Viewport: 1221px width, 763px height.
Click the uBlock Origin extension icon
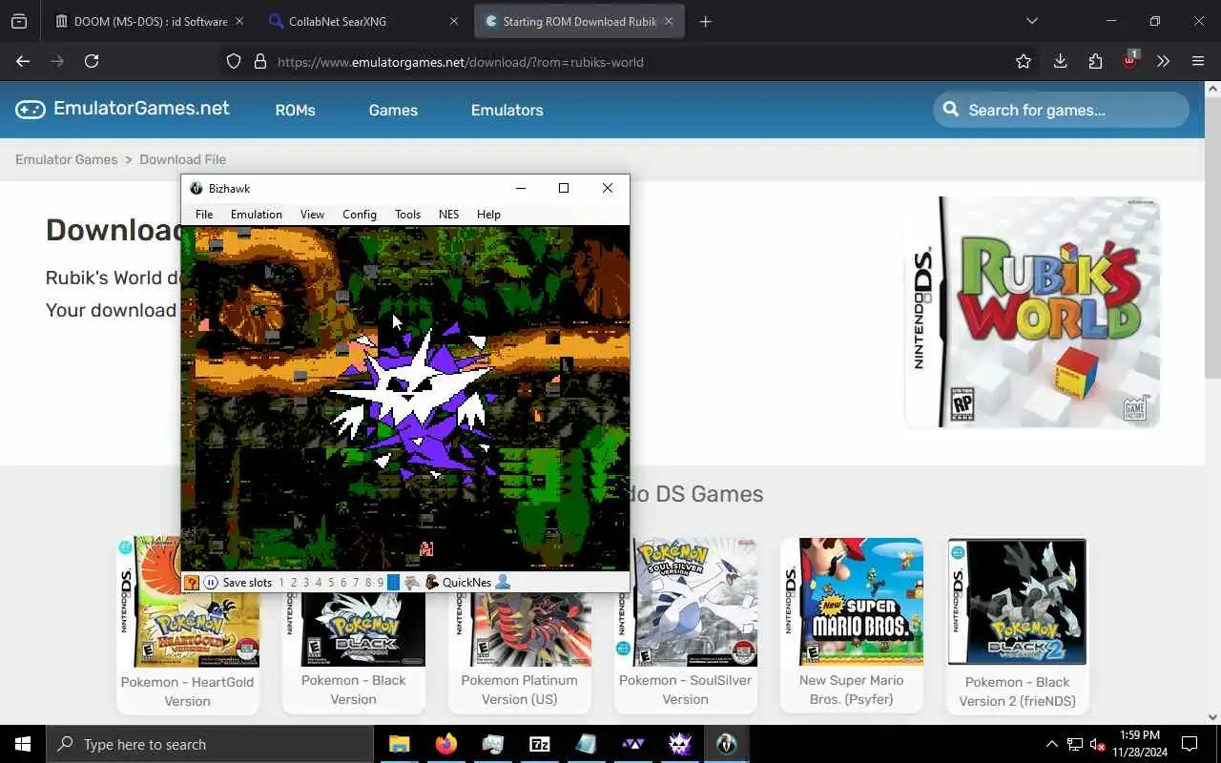tap(1129, 60)
